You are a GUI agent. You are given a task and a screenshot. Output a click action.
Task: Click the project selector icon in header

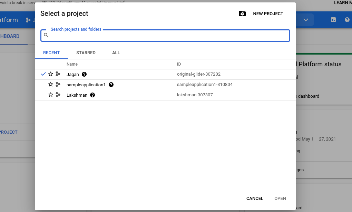pyautogui.click(x=28, y=20)
